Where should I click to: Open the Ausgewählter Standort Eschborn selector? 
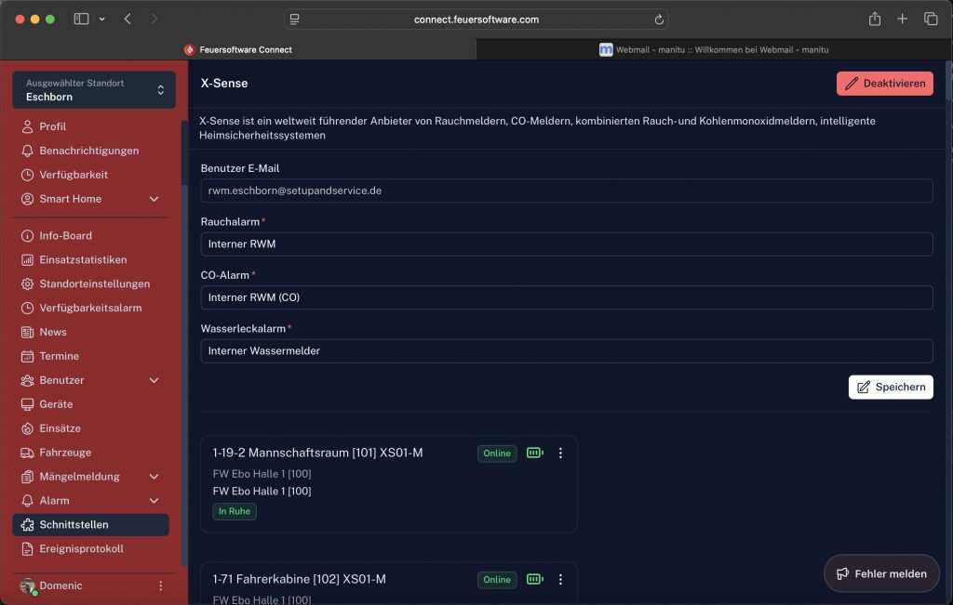point(93,90)
